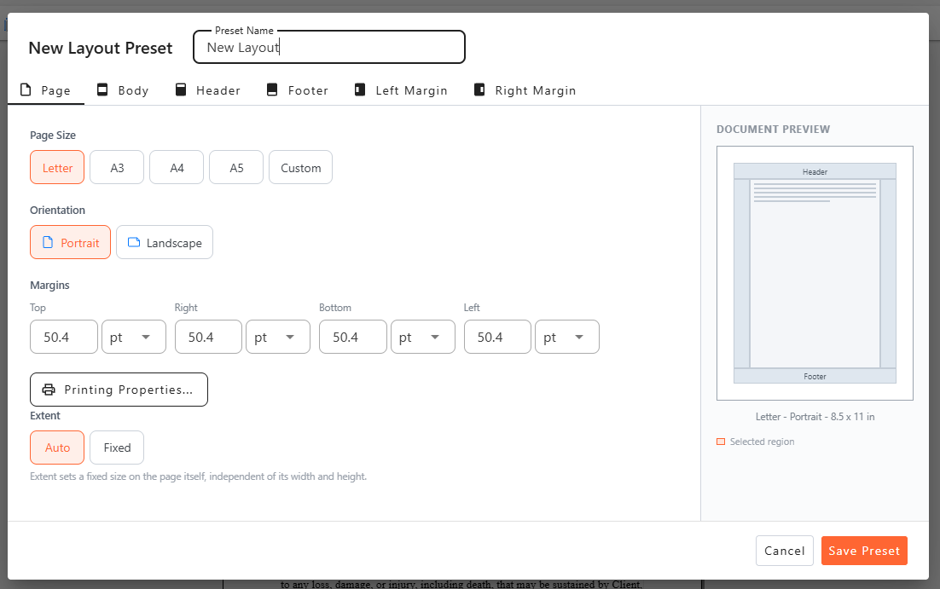Click the Header region in document preview
This screenshot has height=589, width=940.
click(x=815, y=171)
